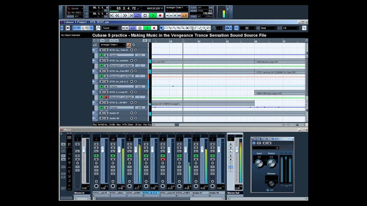Open the Touch automation mode dropdown

point(110,28)
